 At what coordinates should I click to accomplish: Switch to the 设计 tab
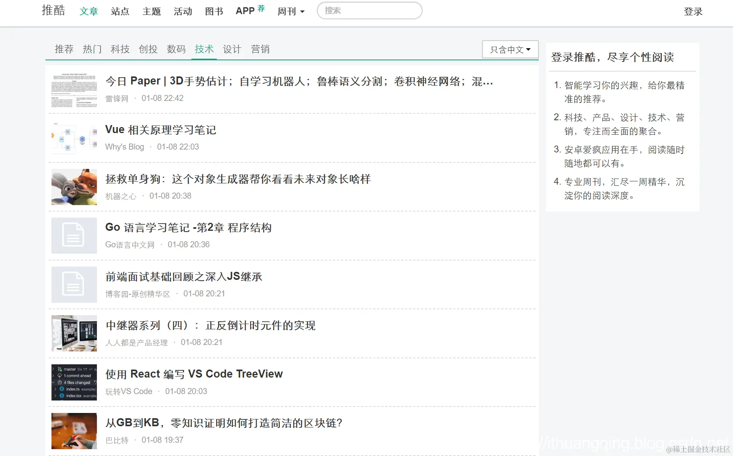[232, 49]
